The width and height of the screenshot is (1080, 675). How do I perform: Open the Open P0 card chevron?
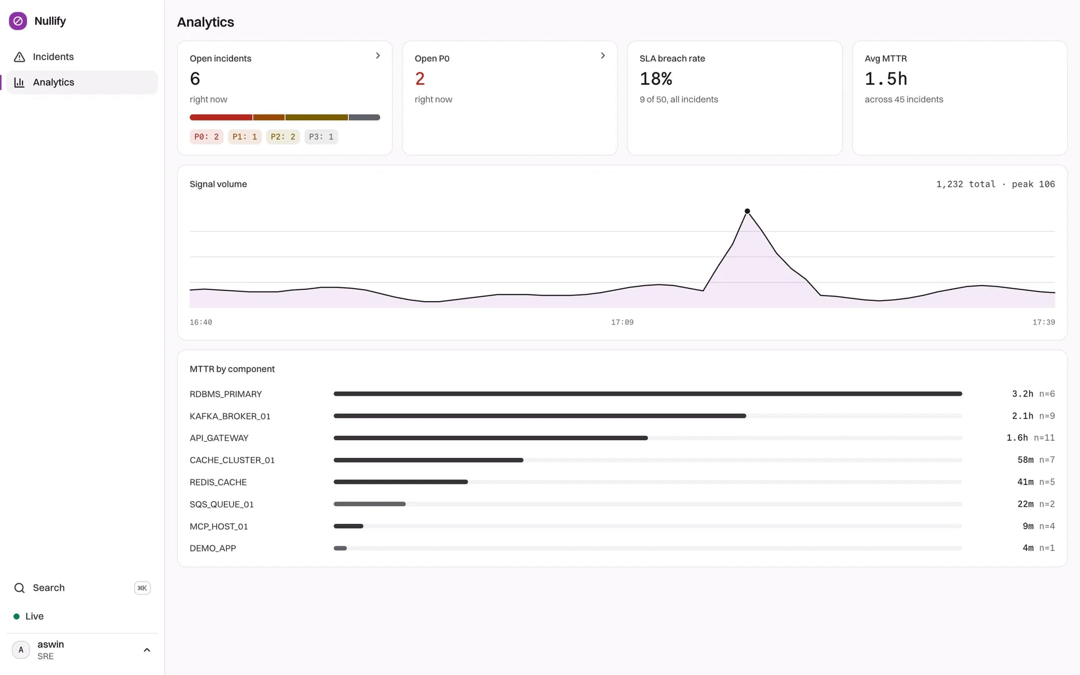coord(603,56)
